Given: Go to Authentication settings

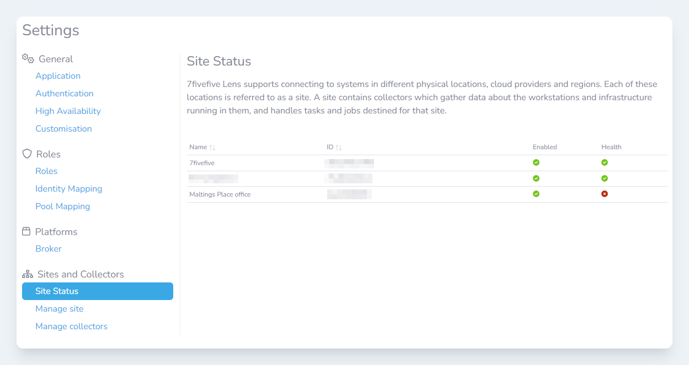Looking at the screenshot, I should (65, 94).
